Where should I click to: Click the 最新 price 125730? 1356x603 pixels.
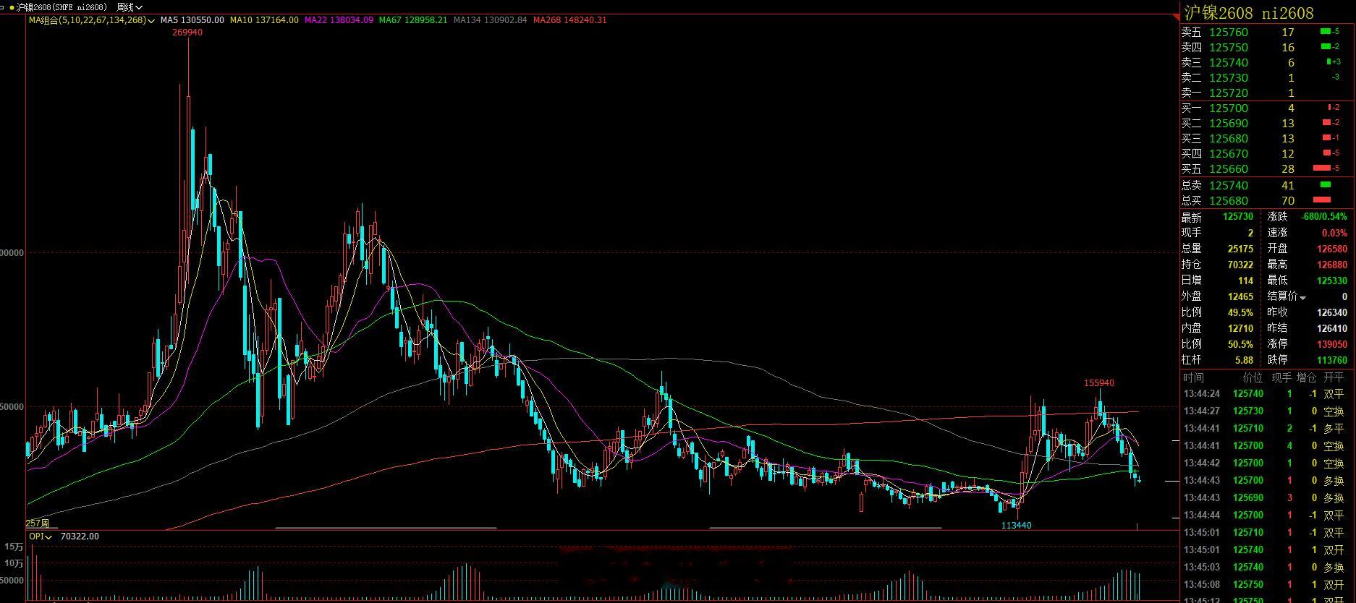point(1238,217)
